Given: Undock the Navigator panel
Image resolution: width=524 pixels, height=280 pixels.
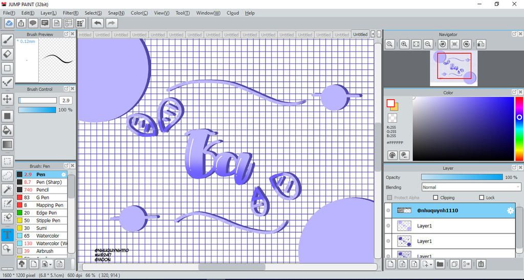Looking at the screenshot, I should click(x=514, y=34).
